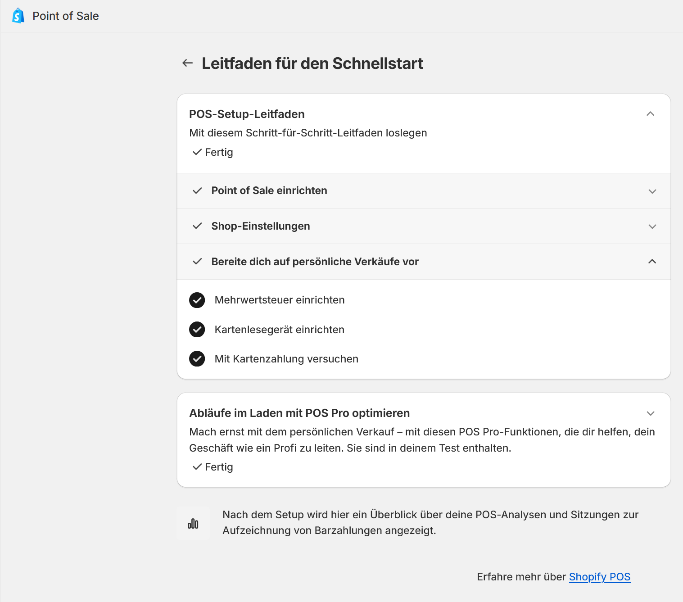Toggle the Mehrwertsteuer einrichten checkbox
This screenshot has height=602, width=683.
(197, 300)
